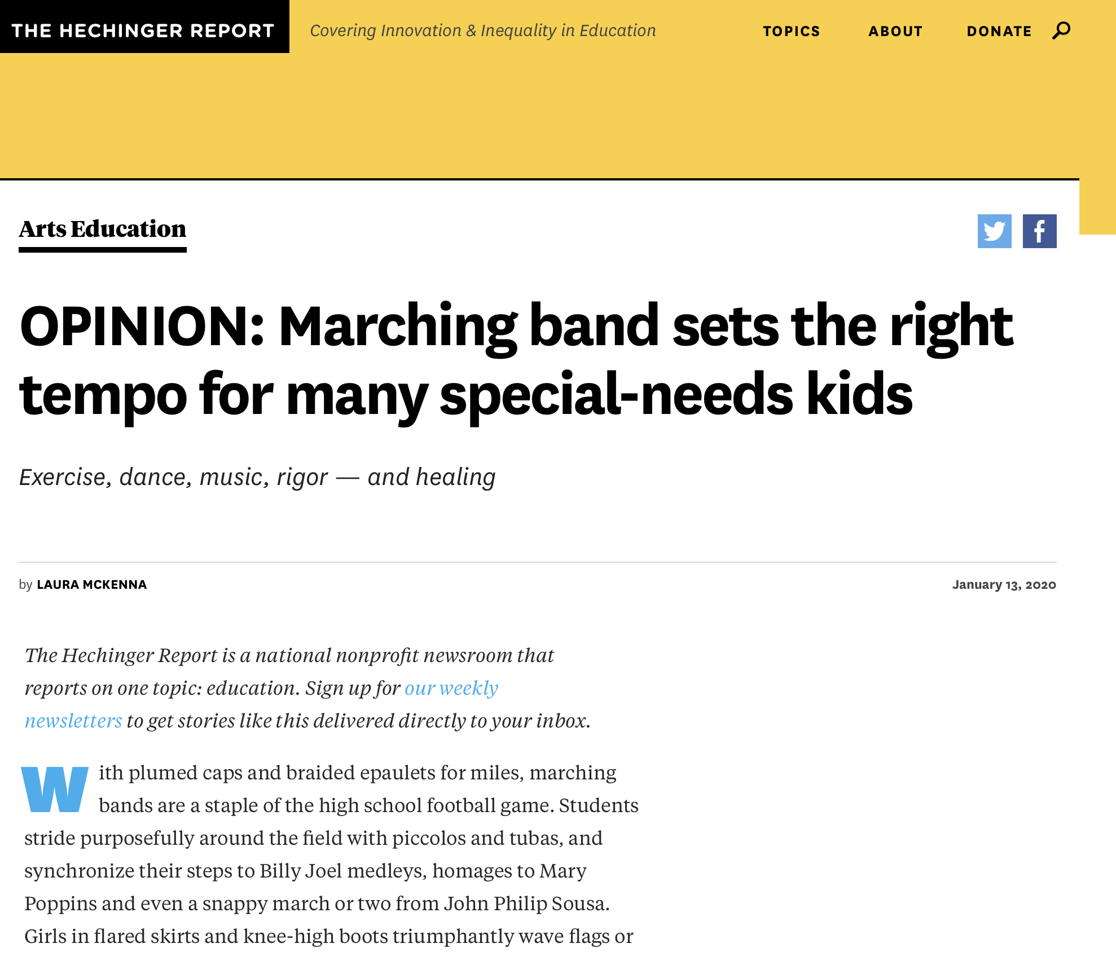The width and height of the screenshot is (1116, 961).
Task: Share the article on Facebook
Action: (1039, 231)
